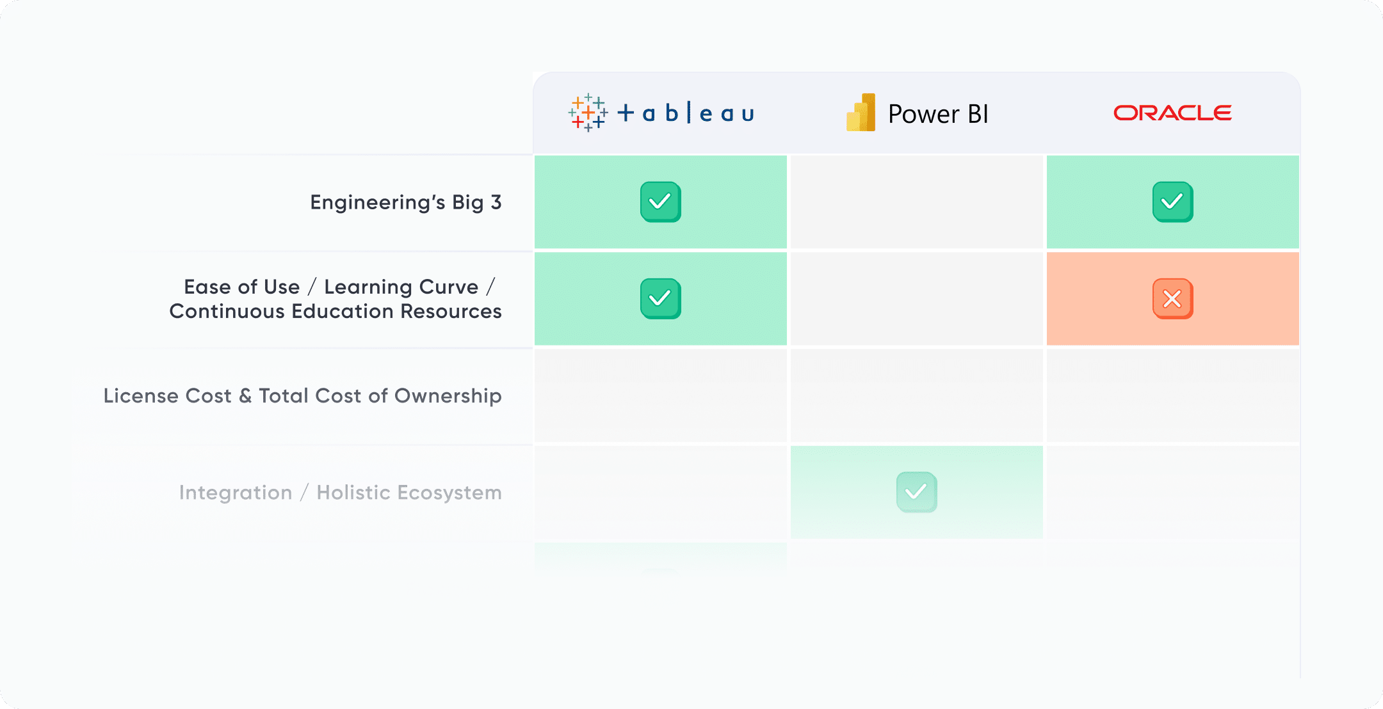1383x709 pixels.
Task: Click empty Oracle cell for License Cost
Action: point(1172,396)
